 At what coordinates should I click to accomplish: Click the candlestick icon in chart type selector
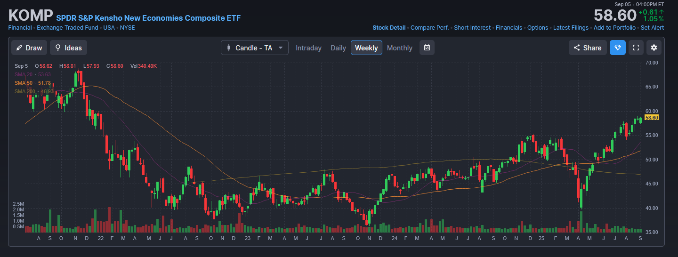tap(229, 48)
